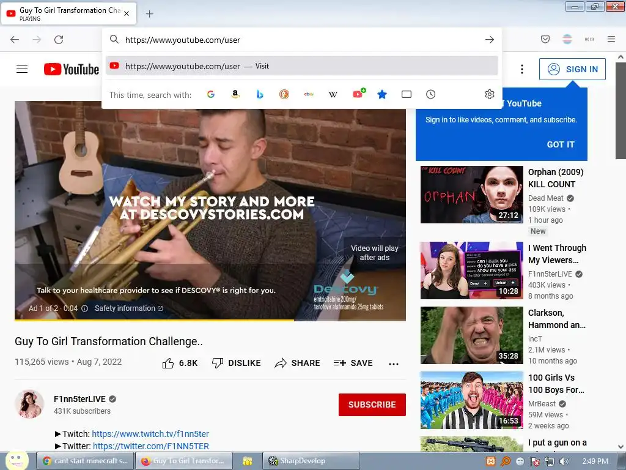Image resolution: width=626 pixels, height=470 pixels.
Task: Open more actions ellipsis under video
Action: [394, 364]
